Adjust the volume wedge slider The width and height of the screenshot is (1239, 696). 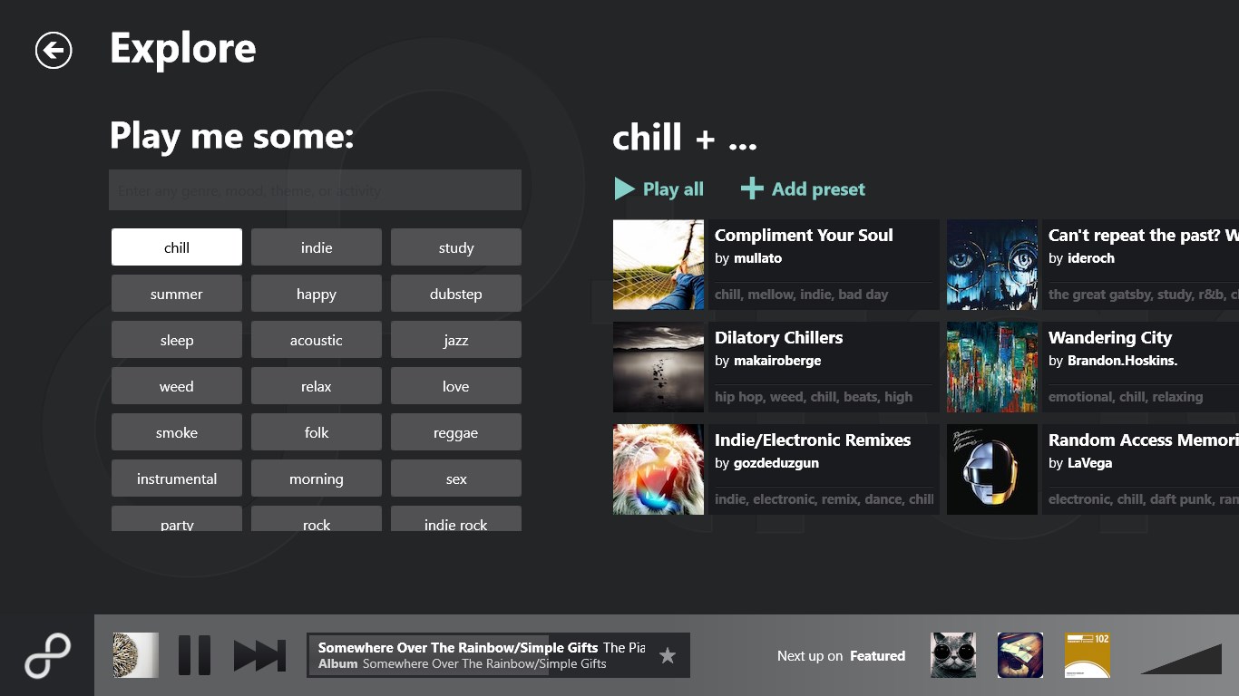pos(1181,659)
